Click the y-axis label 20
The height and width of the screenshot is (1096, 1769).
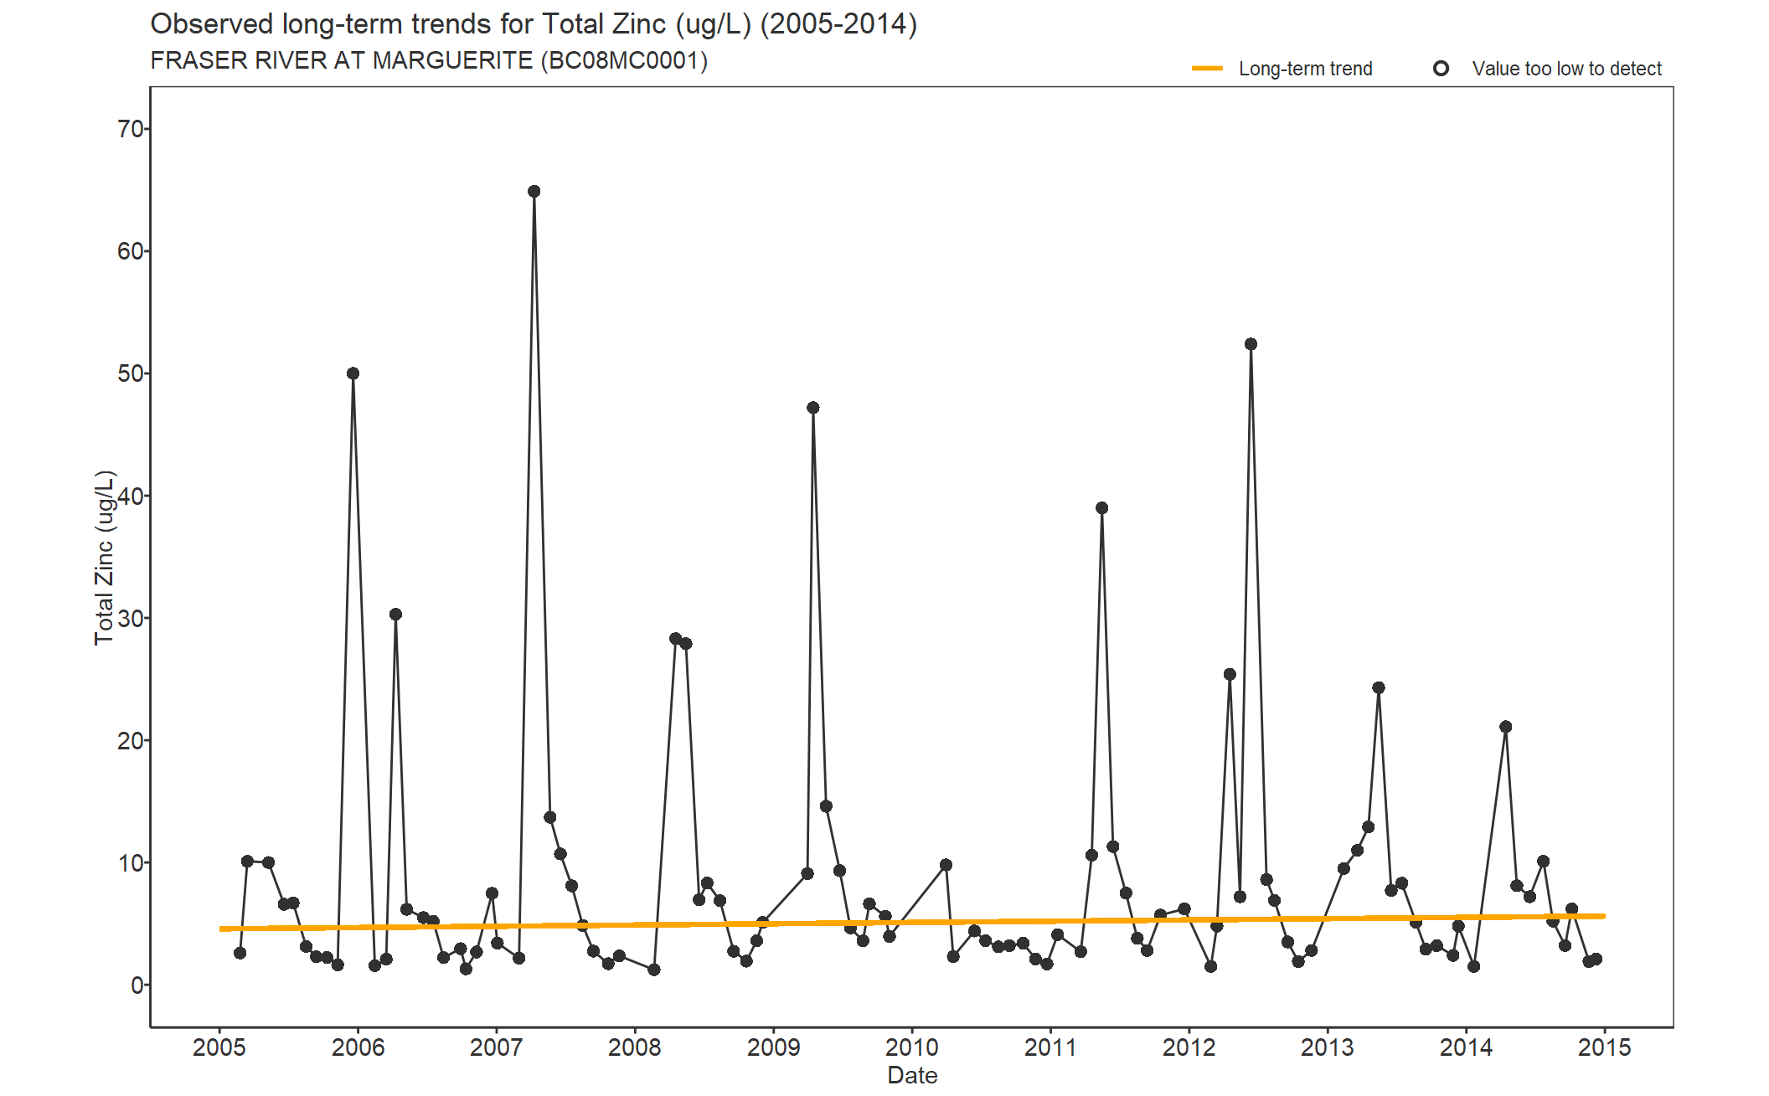[131, 740]
